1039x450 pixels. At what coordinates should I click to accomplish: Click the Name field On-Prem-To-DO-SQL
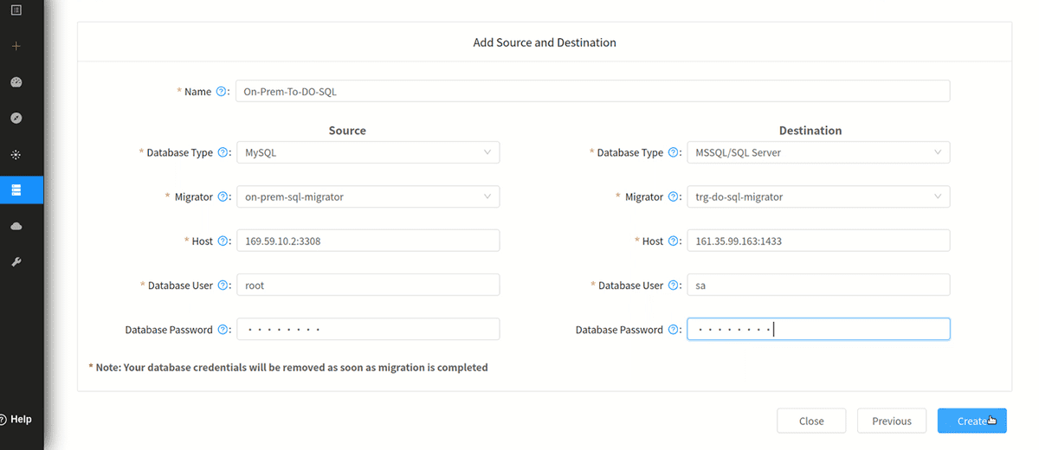[x=592, y=91]
